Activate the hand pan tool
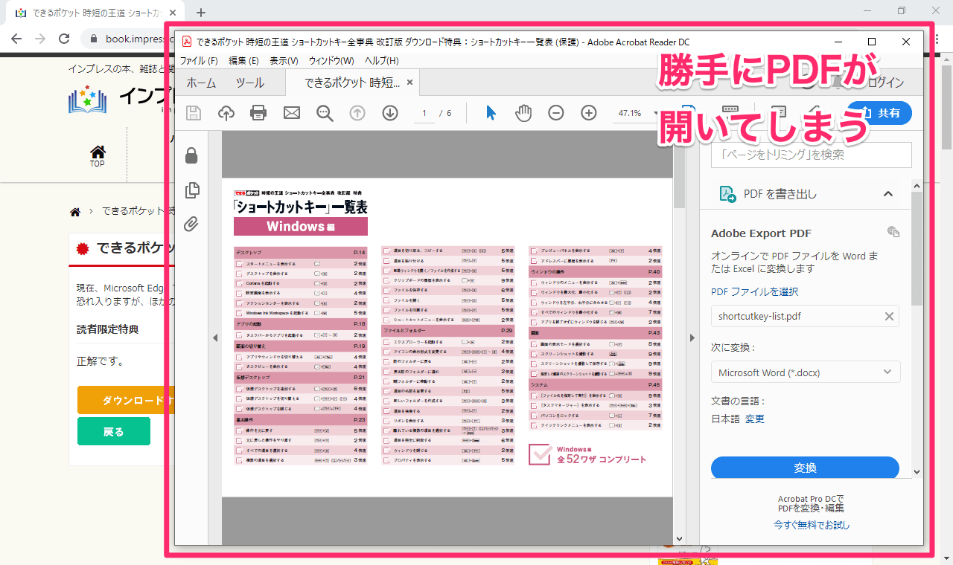 pyautogui.click(x=523, y=113)
